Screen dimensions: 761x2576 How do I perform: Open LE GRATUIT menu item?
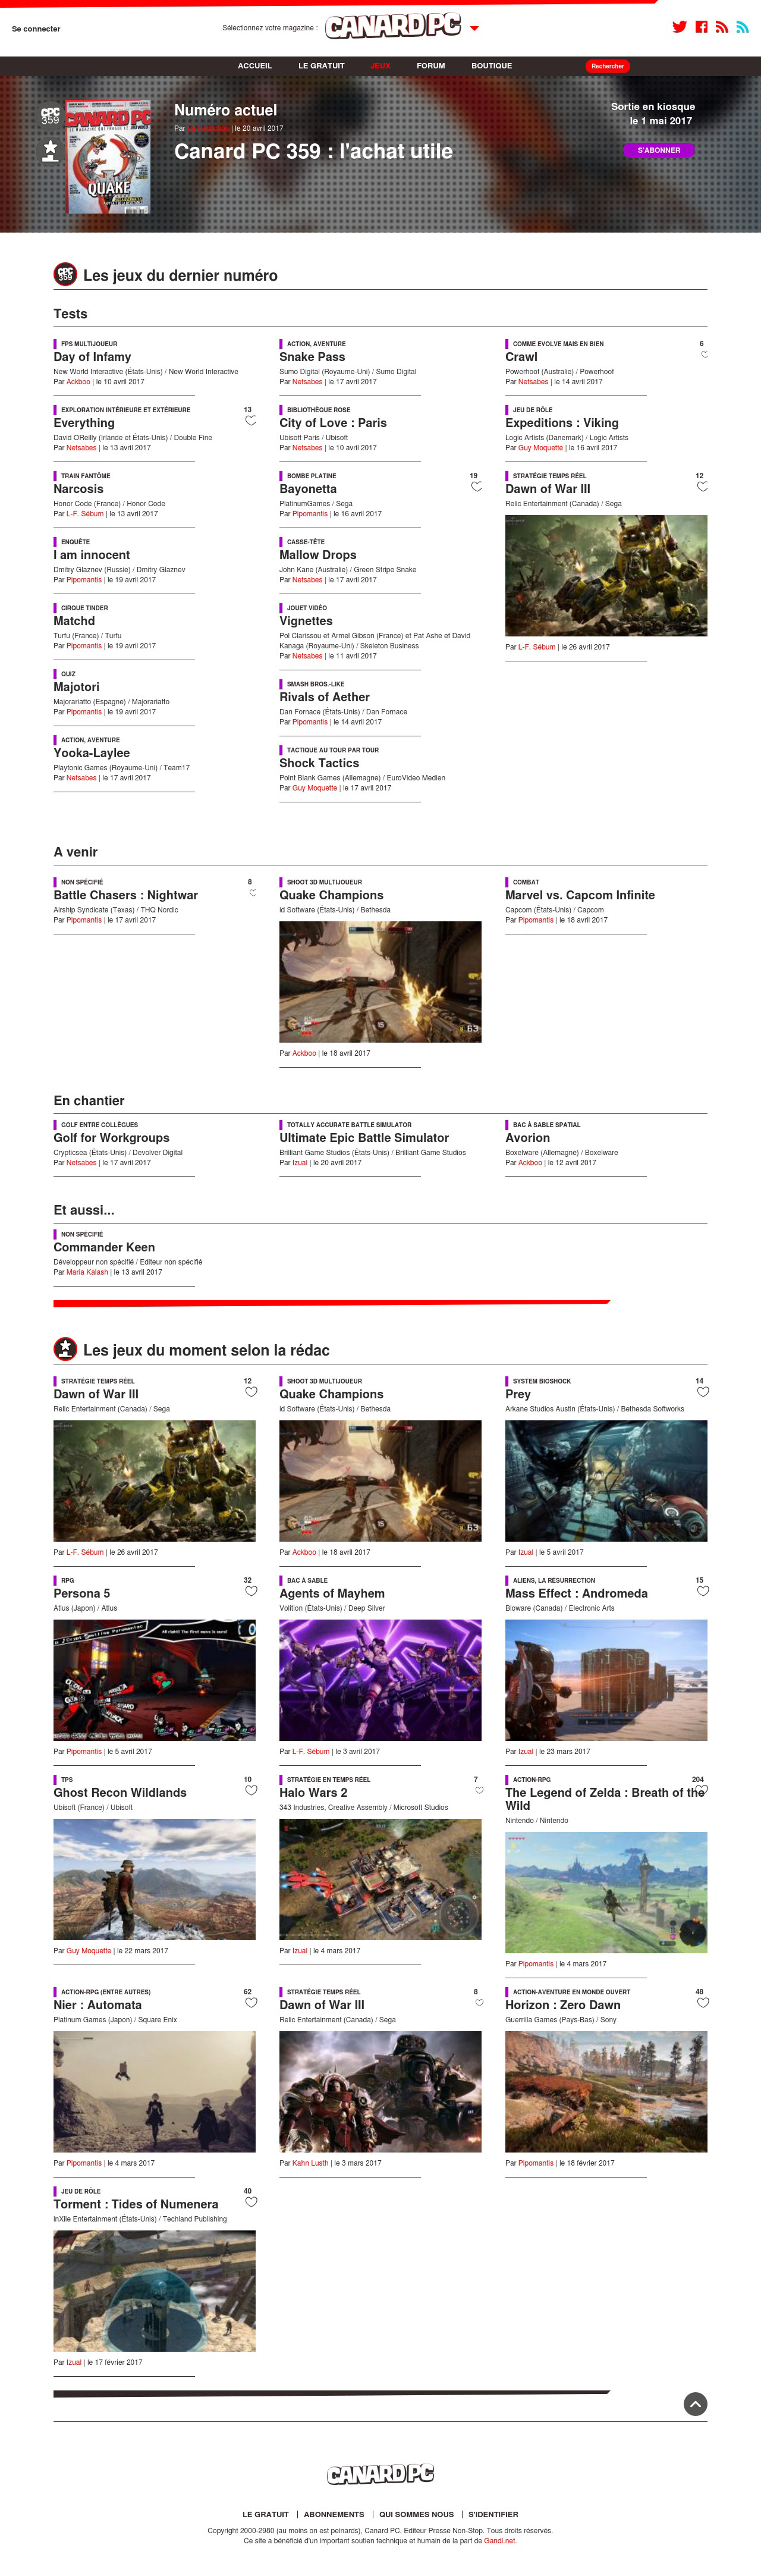(x=321, y=66)
